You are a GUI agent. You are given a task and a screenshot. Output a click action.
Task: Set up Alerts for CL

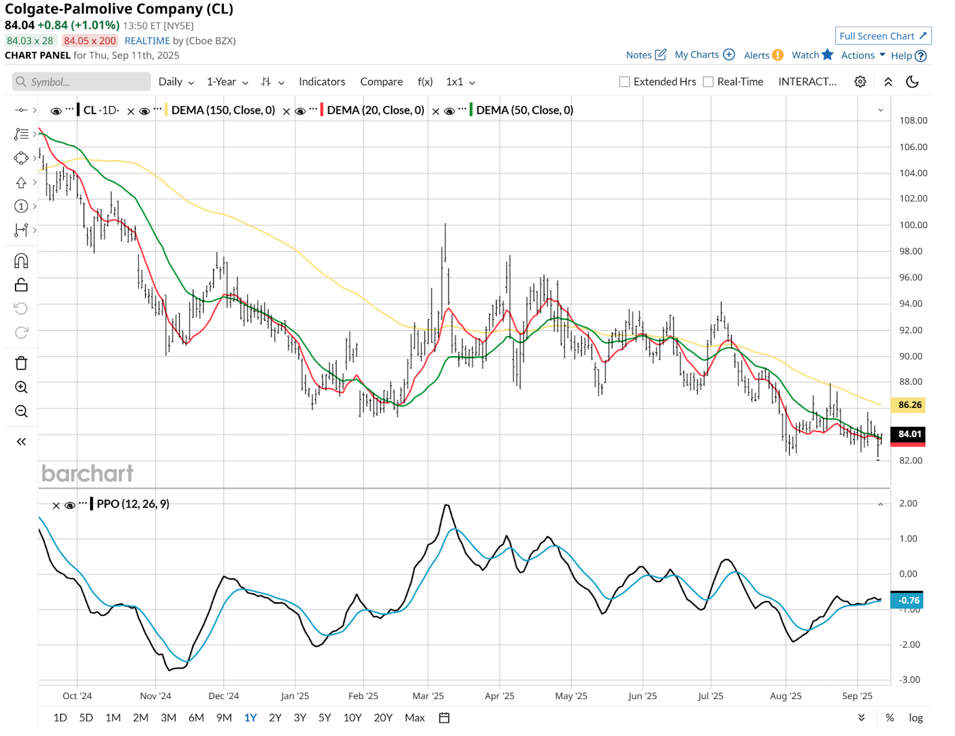[763, 55]
